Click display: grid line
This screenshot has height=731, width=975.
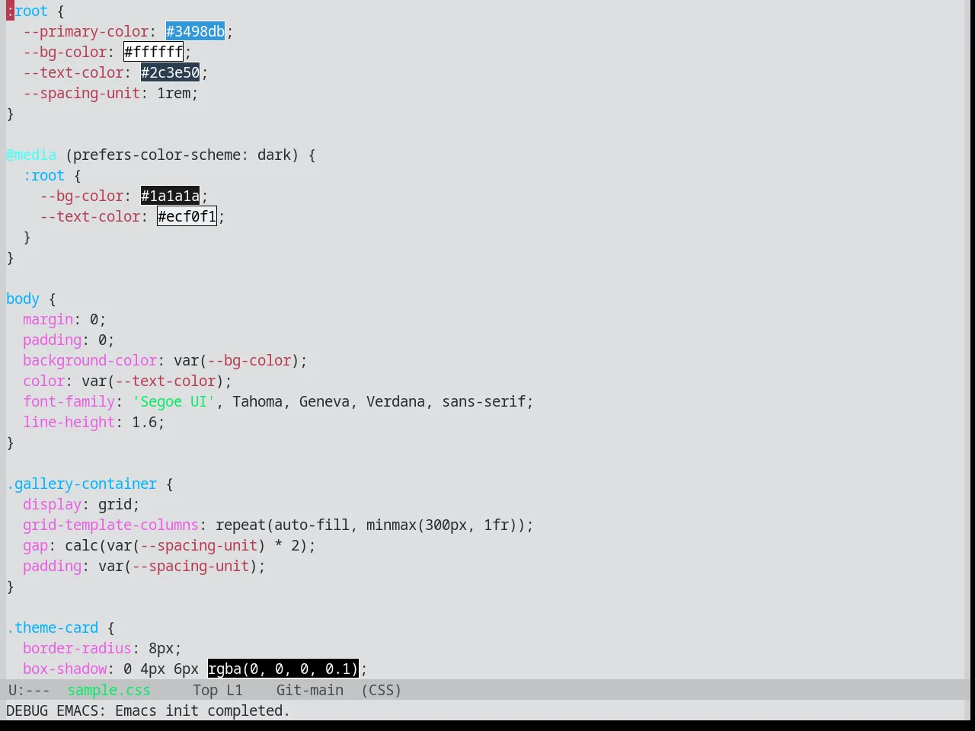(82, 504)
